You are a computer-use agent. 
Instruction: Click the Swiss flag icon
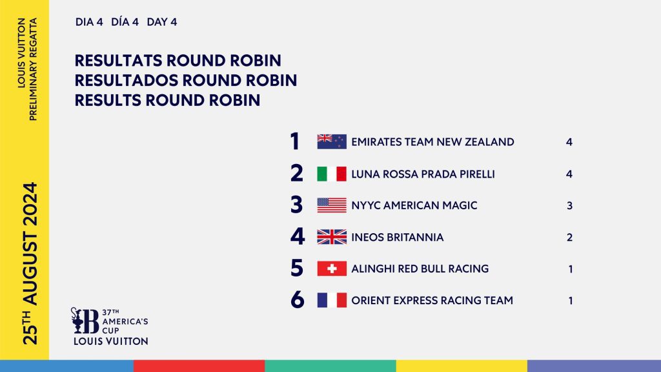332,269
